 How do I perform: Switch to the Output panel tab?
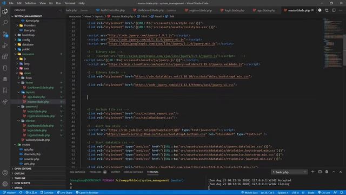point(115,172)
